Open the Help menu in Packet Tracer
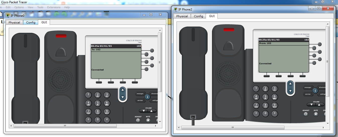Screen dimensions: 338x137 67,7
